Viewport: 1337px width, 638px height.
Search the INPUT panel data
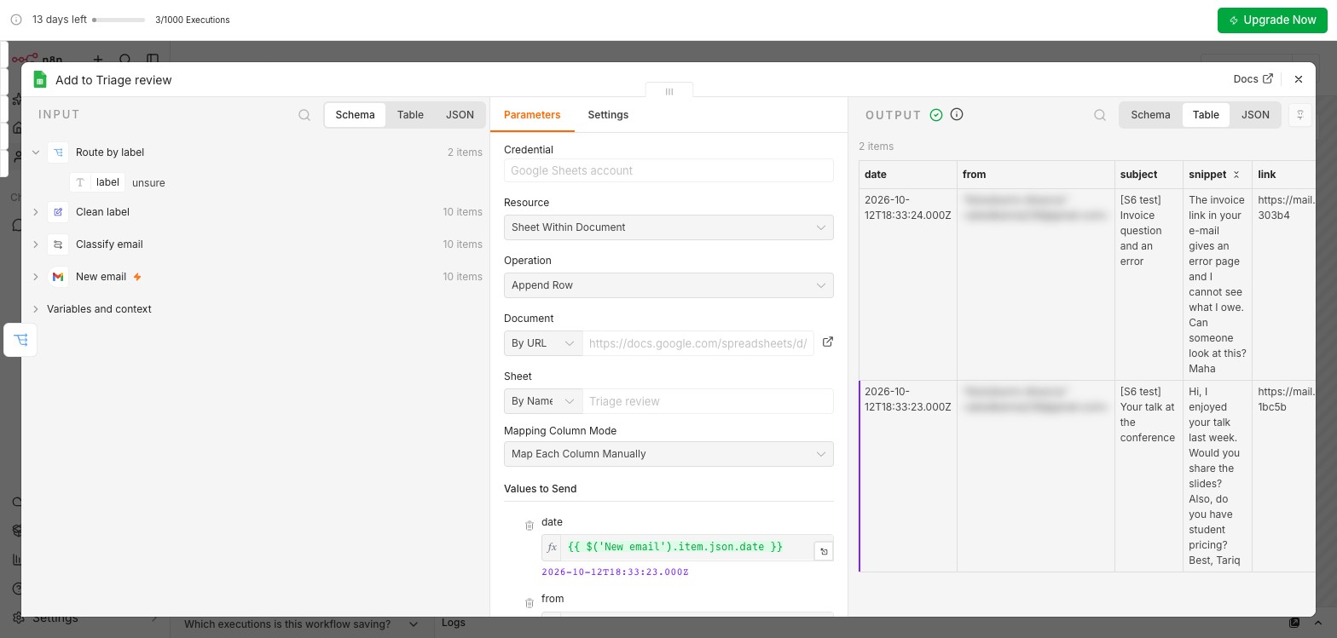coord(304,115)
